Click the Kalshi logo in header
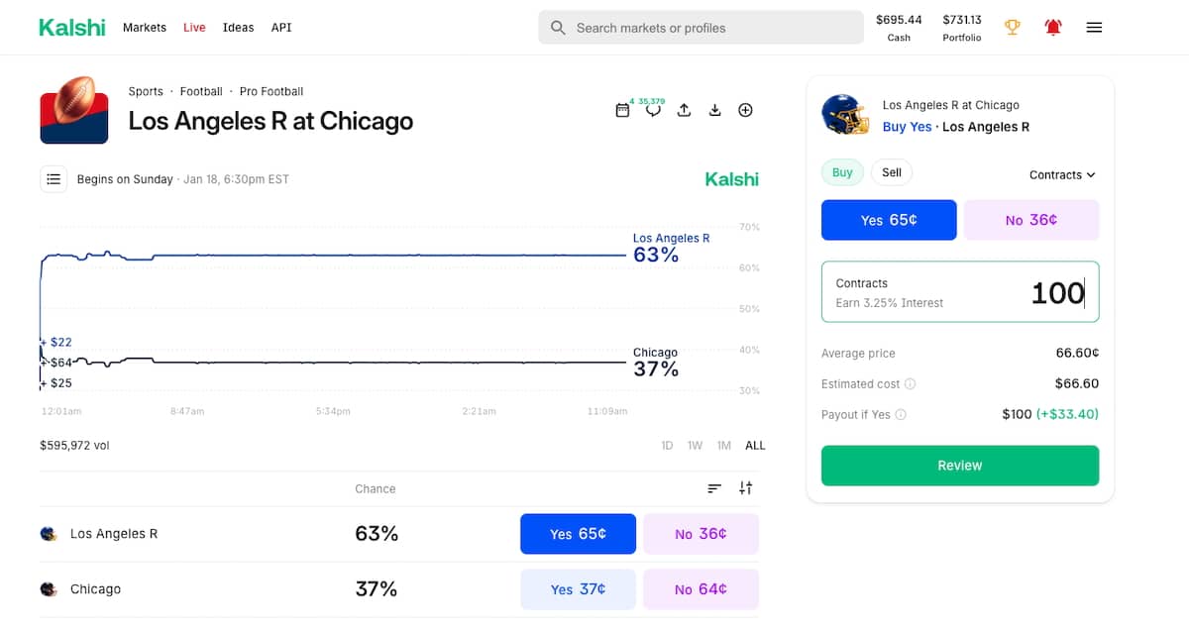The width and height of the screenshot is (1189, 632). [x=71, y=28]
